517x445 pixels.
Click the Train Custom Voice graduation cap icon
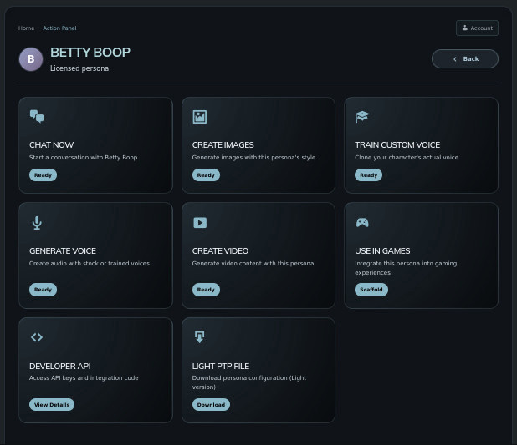tap(362, 117)
